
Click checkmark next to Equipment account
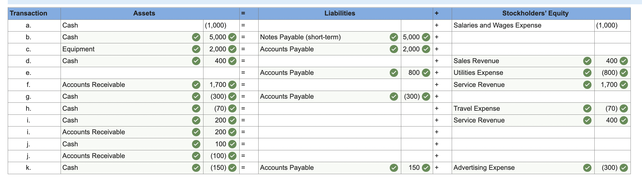point(196,49)
